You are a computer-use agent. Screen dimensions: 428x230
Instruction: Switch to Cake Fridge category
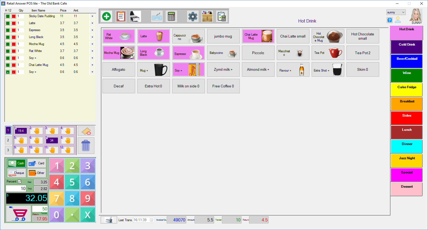(407, 90)
